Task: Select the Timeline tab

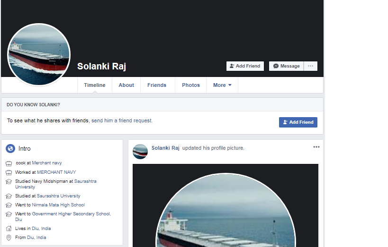Action: tap(95, 85)
